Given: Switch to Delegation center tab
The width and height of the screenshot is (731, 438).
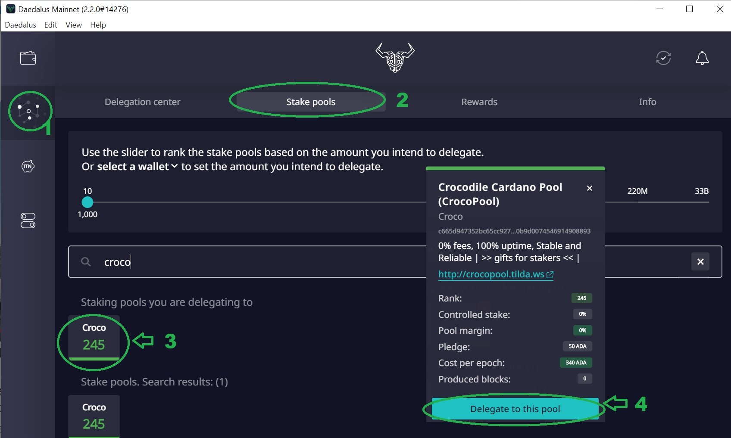Looking at the screenshot, I should pos(142,102).
